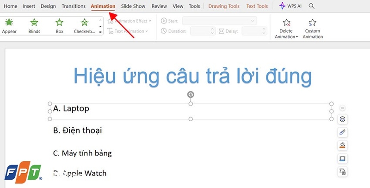Select the Animation tab
The image size is (370, 188).
(103, 6)
